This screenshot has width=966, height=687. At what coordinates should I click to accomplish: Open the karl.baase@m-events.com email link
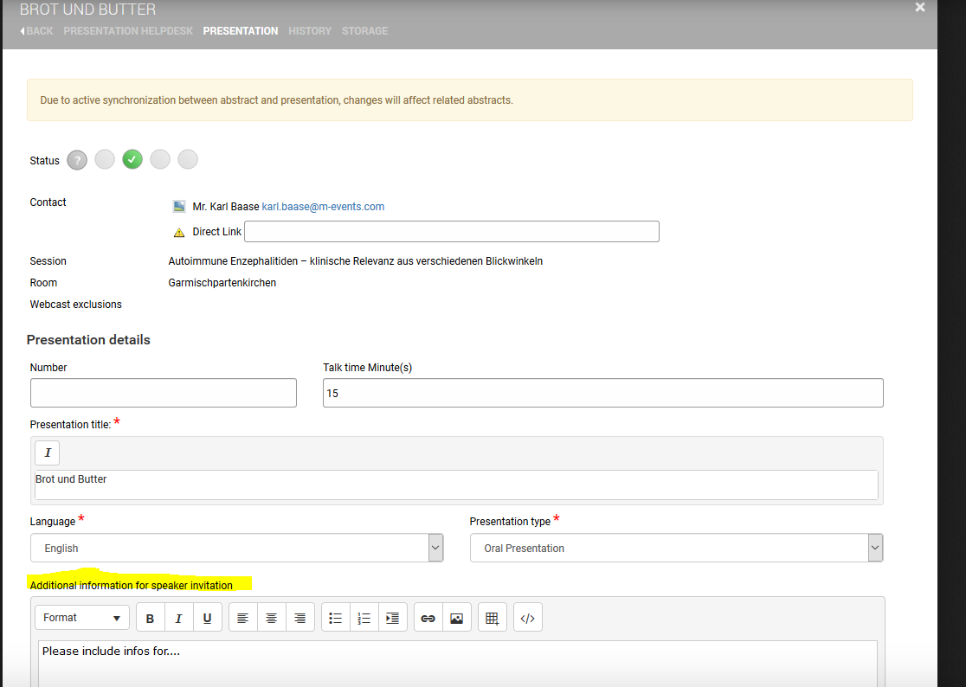(323, 207)
